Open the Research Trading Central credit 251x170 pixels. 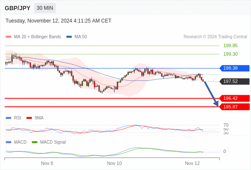click(215, 37)
